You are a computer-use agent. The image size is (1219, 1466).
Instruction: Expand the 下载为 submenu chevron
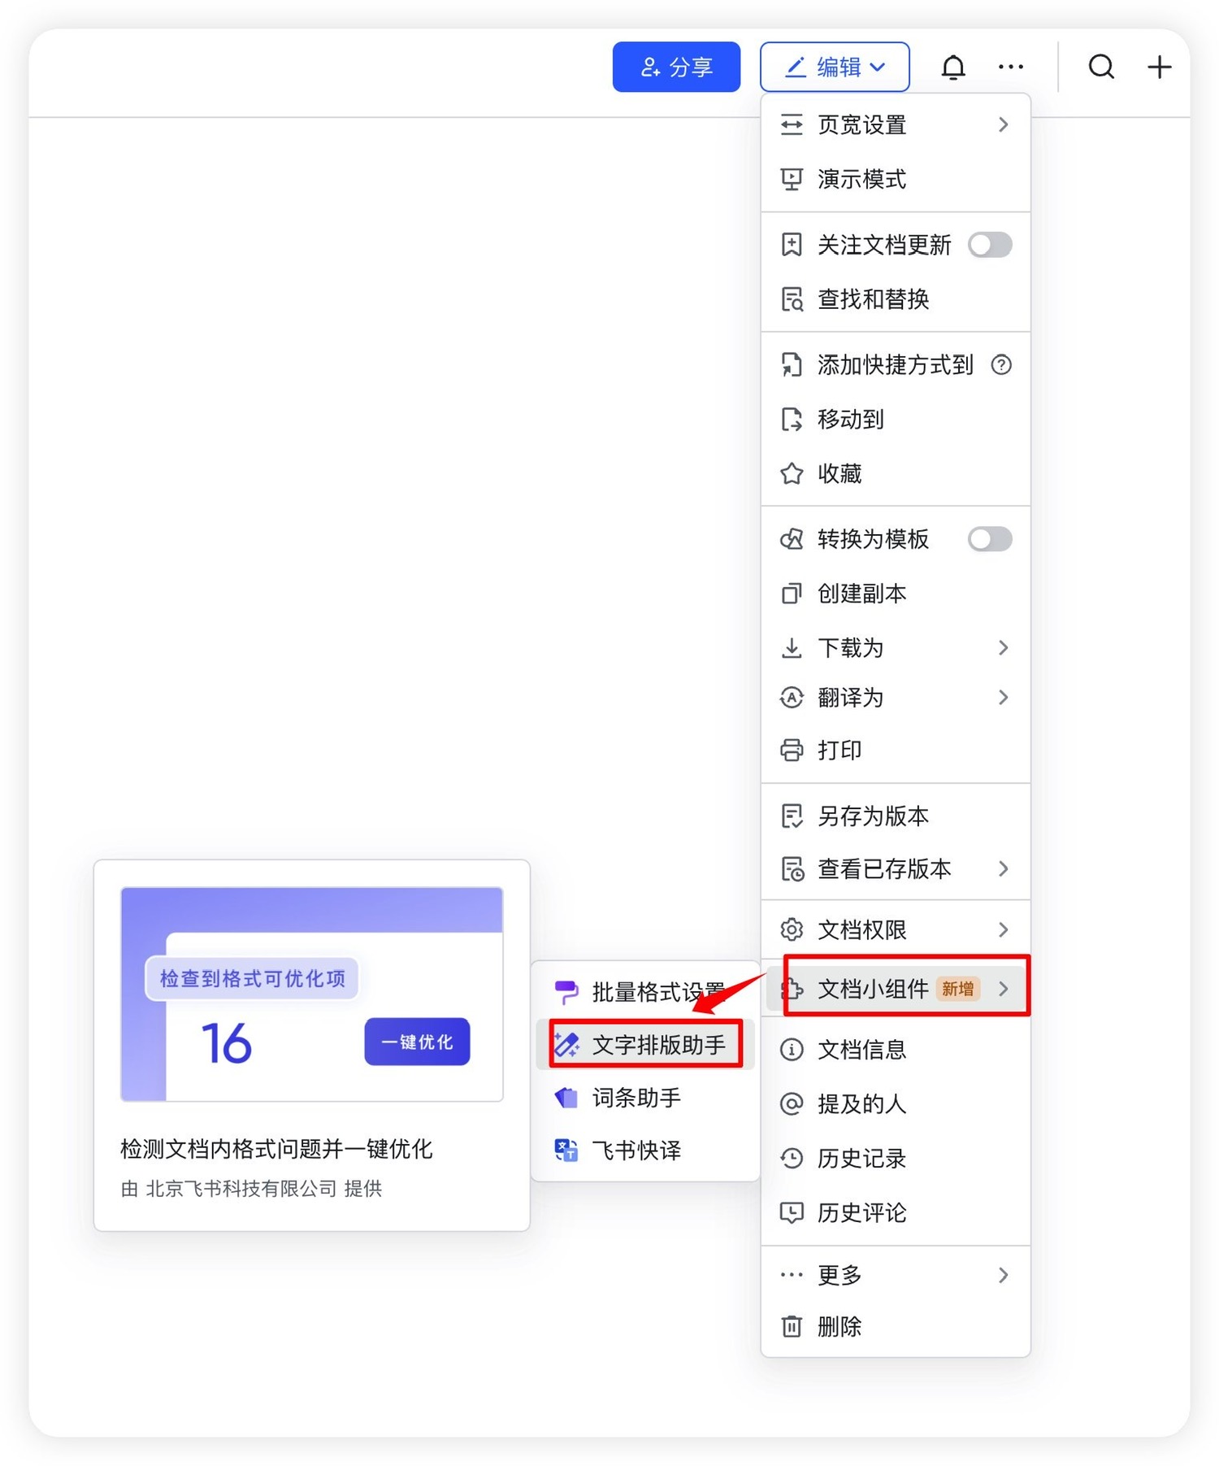pyautogui.click(x=1004, y=648)
